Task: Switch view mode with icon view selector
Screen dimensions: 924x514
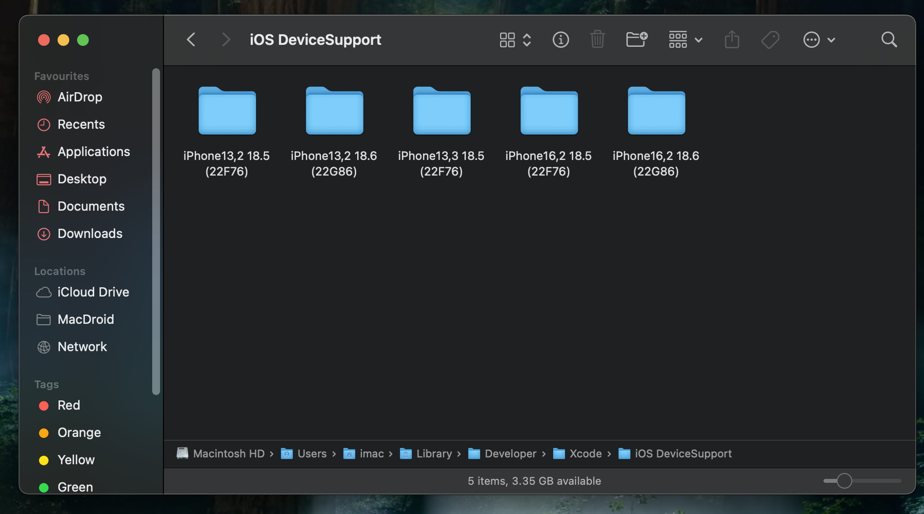Action: pos(515,40)
